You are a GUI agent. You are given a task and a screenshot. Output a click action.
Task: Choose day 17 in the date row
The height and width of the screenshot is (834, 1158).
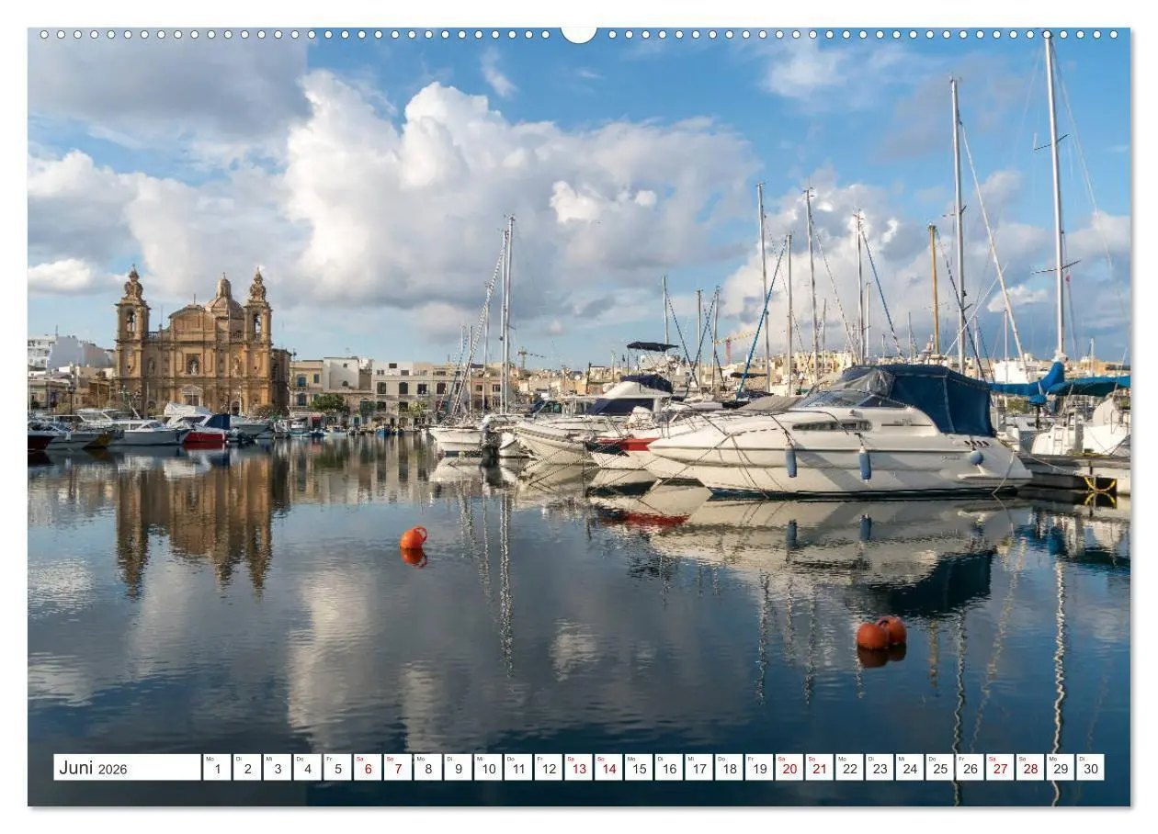(x=699, y=768)
